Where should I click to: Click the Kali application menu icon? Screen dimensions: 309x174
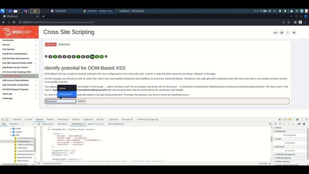point(2,11)
